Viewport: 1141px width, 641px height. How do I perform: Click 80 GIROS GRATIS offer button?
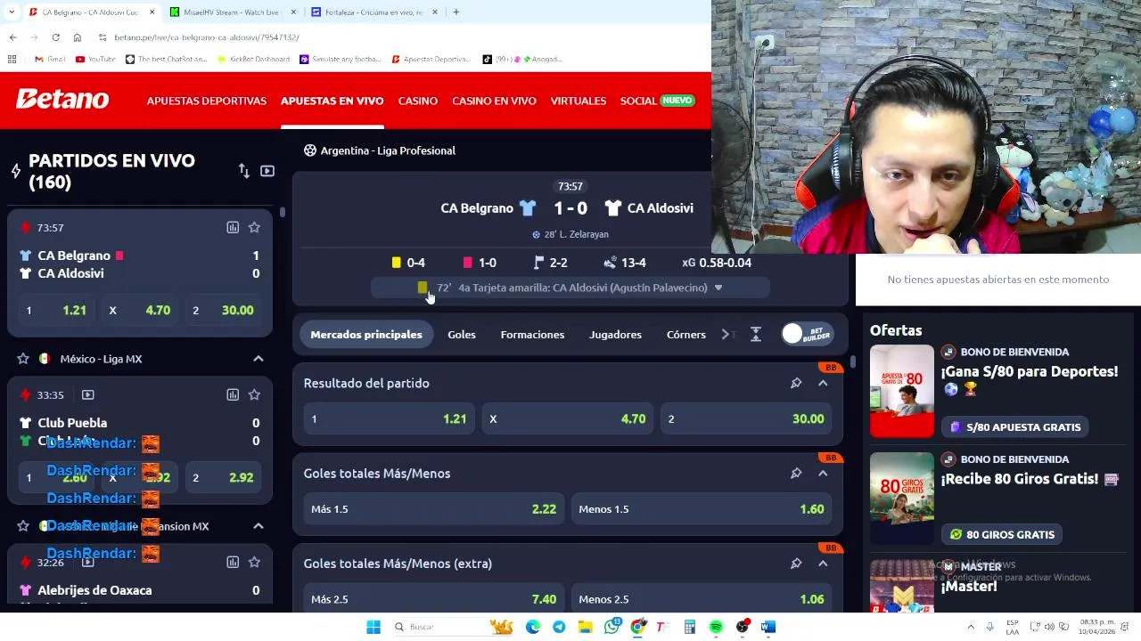(1002, 534)
